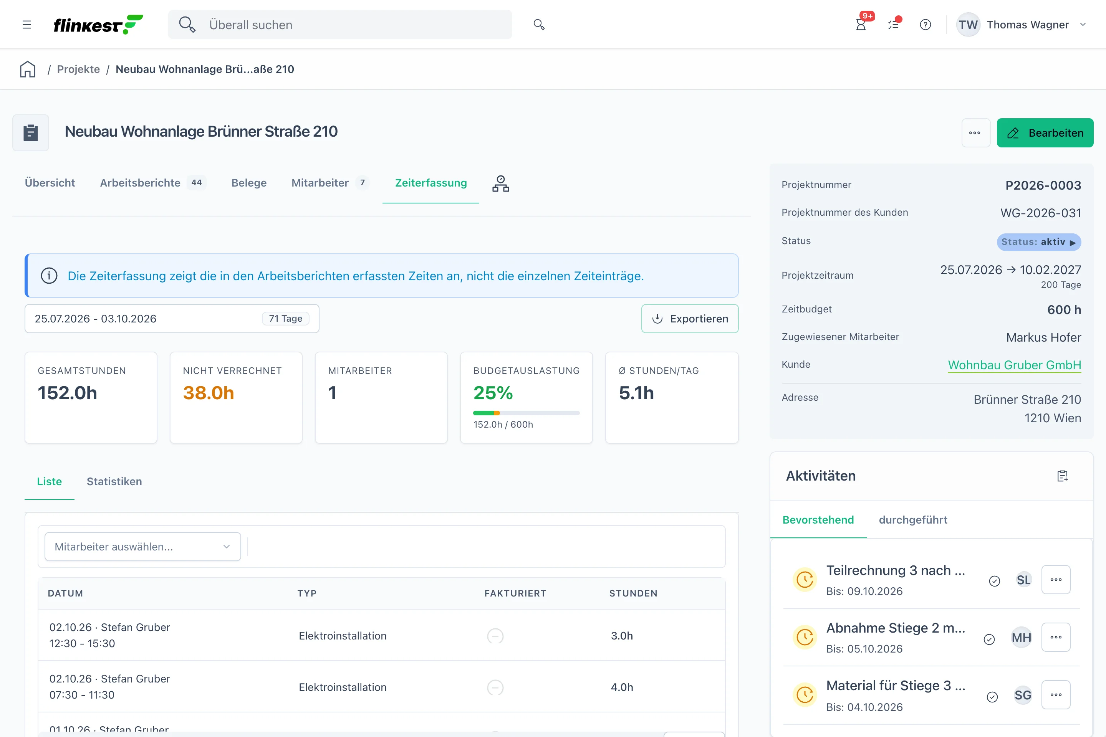The width and height of the screenshot is (1106, 737).
Task: Add new activity via Aktivitäten clipboard icon
Action: click(x=1062, y=476)
